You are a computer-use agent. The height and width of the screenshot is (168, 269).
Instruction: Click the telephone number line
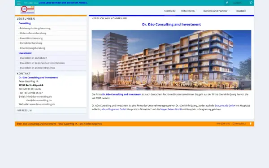30,89
